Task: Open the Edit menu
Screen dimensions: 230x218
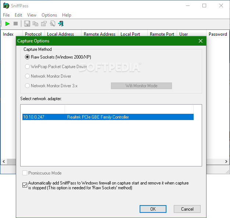Action: point(18,15)
